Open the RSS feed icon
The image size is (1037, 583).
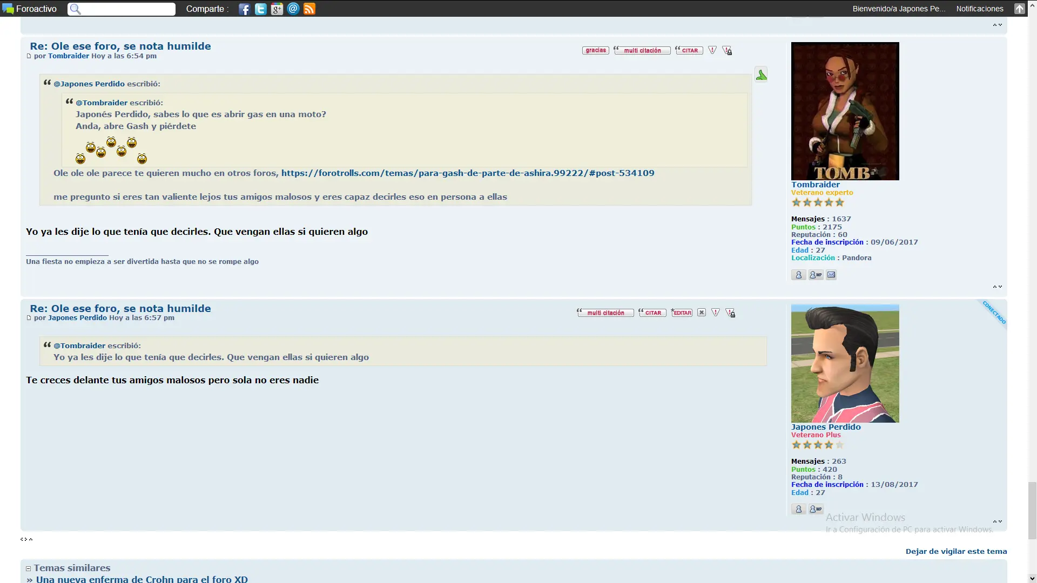pos(309,9)
